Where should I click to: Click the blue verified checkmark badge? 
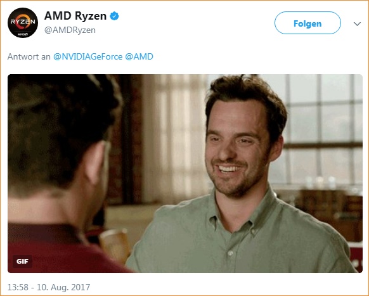click(114, 16)
